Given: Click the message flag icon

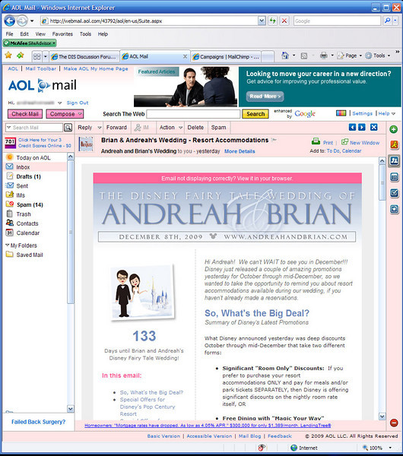Looking at the screenshot, I should tap(274, 140).
